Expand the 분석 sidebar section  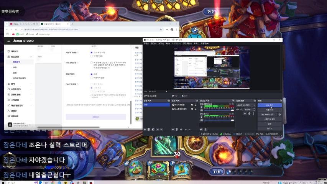[x=31, y=84]
